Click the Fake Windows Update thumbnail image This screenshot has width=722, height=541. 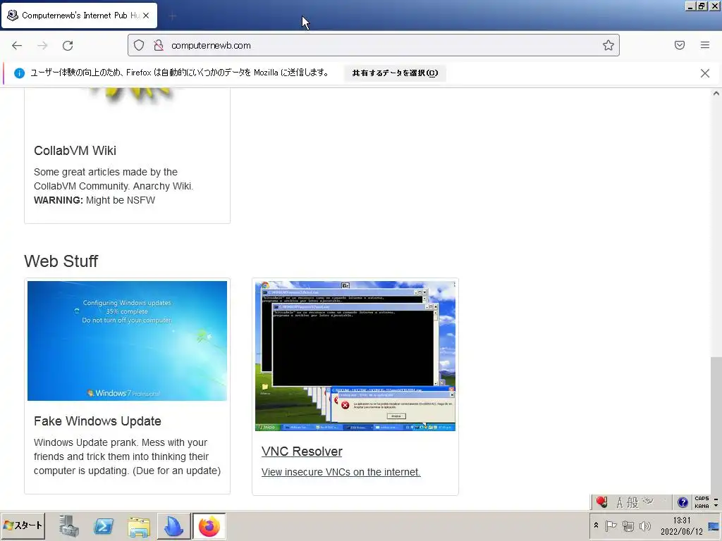[x=127, y=341]
